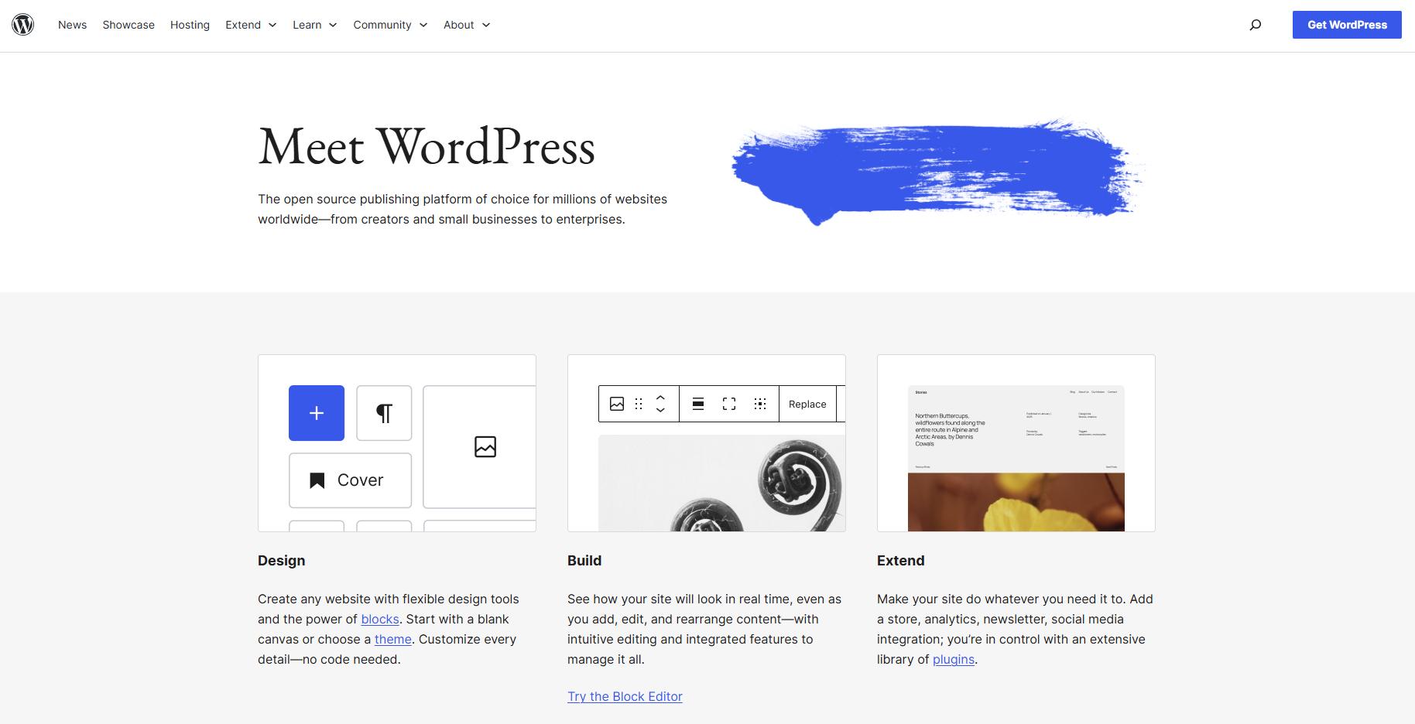Click the align icon in Build toolbar
1415x724 pixels.
pyautogui.click(x=698, y=404)
